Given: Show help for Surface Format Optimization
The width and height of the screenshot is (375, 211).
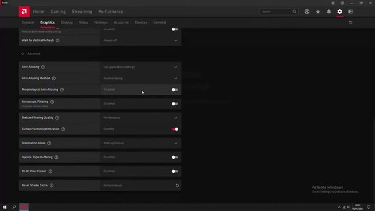Looking at the screenshot, I should coord(63,129).
